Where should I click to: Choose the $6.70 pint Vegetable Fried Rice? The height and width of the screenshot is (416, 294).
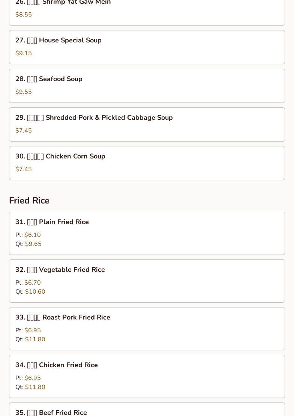point(33,283)
